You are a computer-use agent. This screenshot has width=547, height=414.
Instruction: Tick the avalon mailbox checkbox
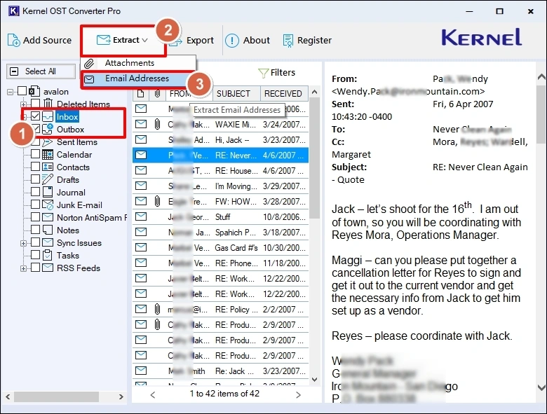(x=22, y=91)
